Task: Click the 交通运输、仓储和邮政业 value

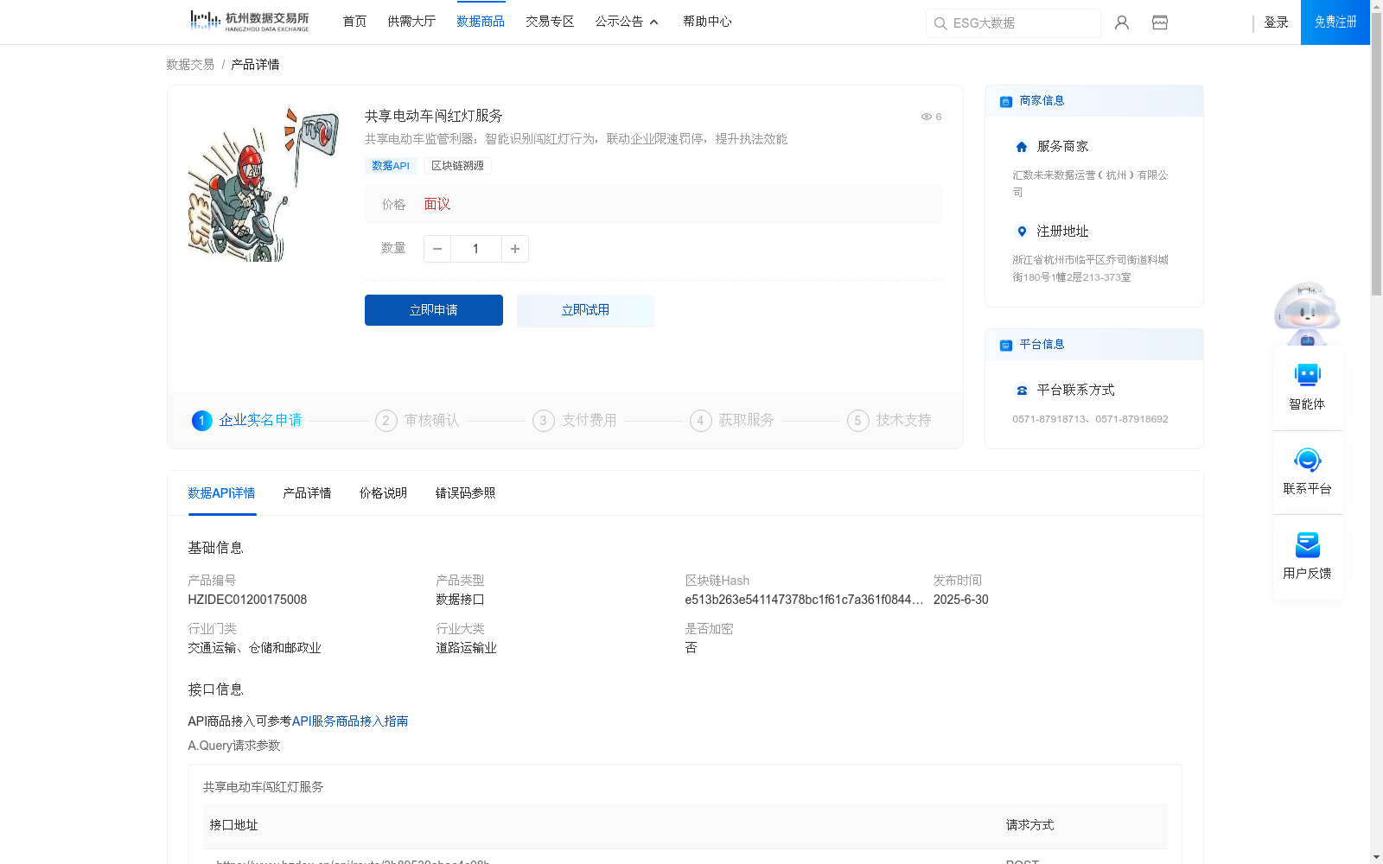Action: [254, 648]
